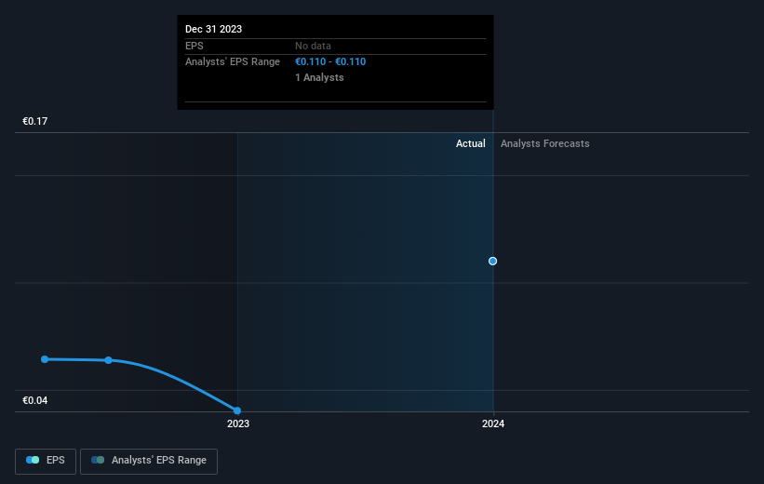Click the €0.04 y-axis label
The image size is (764, 484).
(x=35, y=400)
